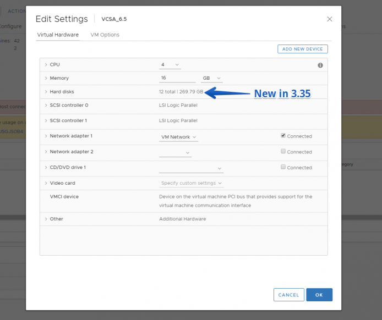Expand the Memory settings row
The image size is (382, 320).
pyautogui.click(x=46, y=78)
